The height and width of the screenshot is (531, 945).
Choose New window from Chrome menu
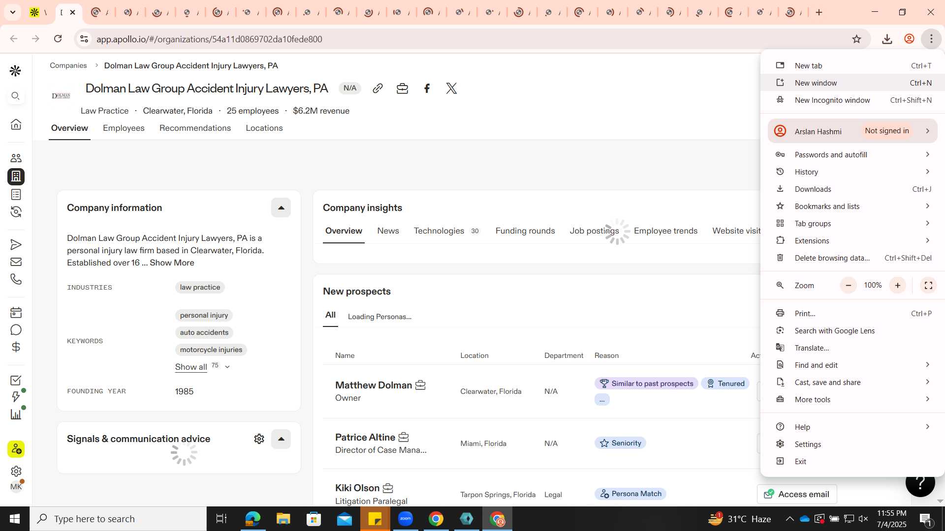[852, 83]
